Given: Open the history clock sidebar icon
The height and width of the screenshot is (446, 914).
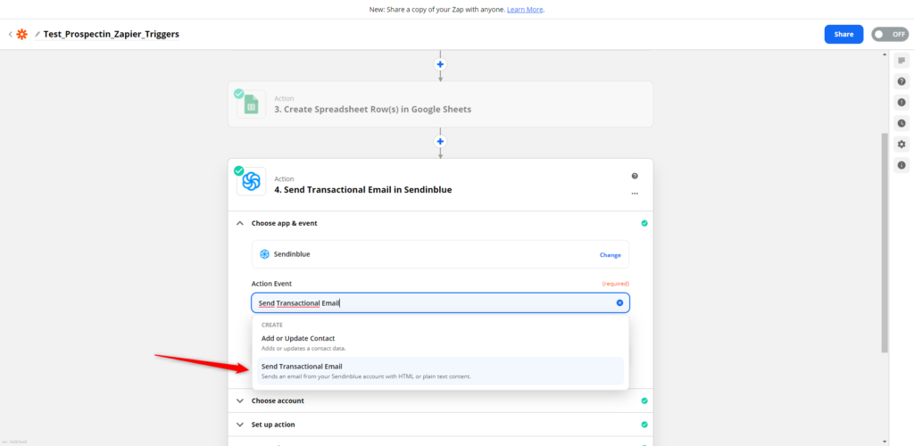Looking at the screenshot, I should [x=902, y=123].
